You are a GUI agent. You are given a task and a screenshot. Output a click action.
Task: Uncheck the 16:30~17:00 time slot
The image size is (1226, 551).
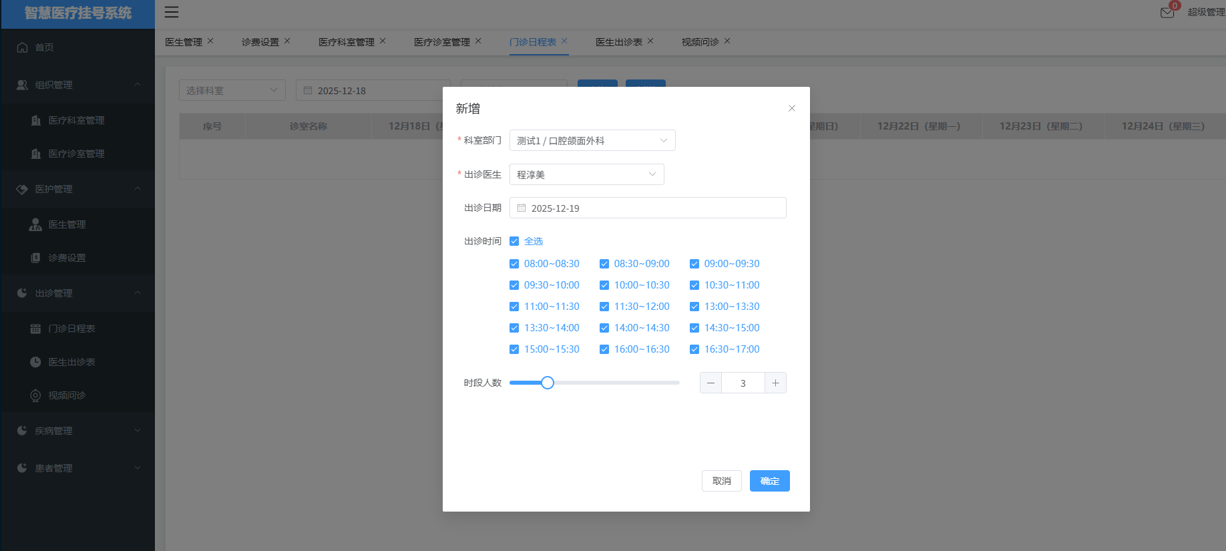tap(694, 349)
